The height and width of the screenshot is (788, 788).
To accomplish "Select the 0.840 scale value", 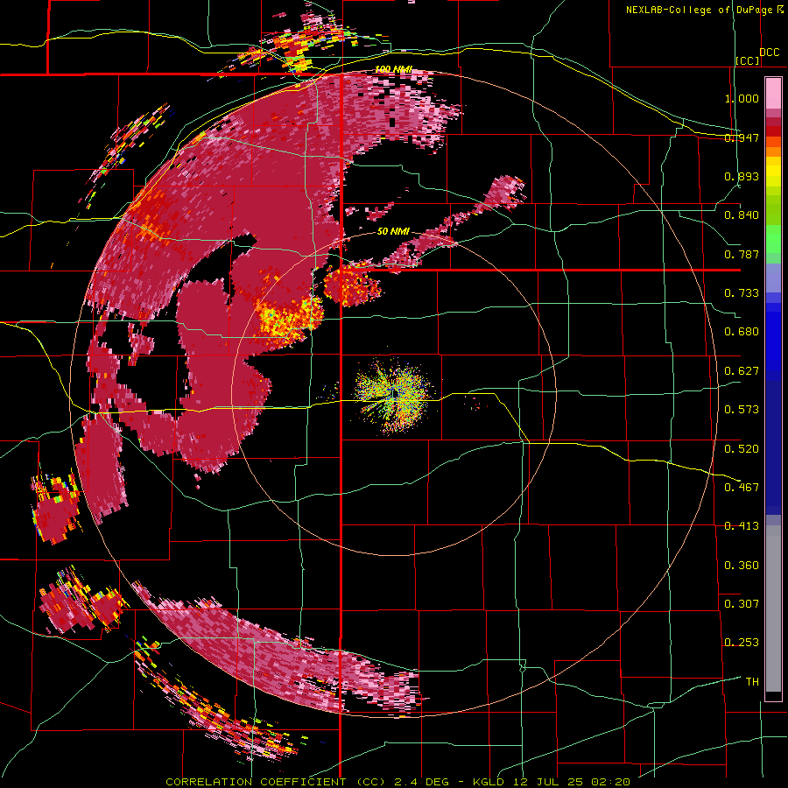I will pyautogui.click(x=742, y=215).
